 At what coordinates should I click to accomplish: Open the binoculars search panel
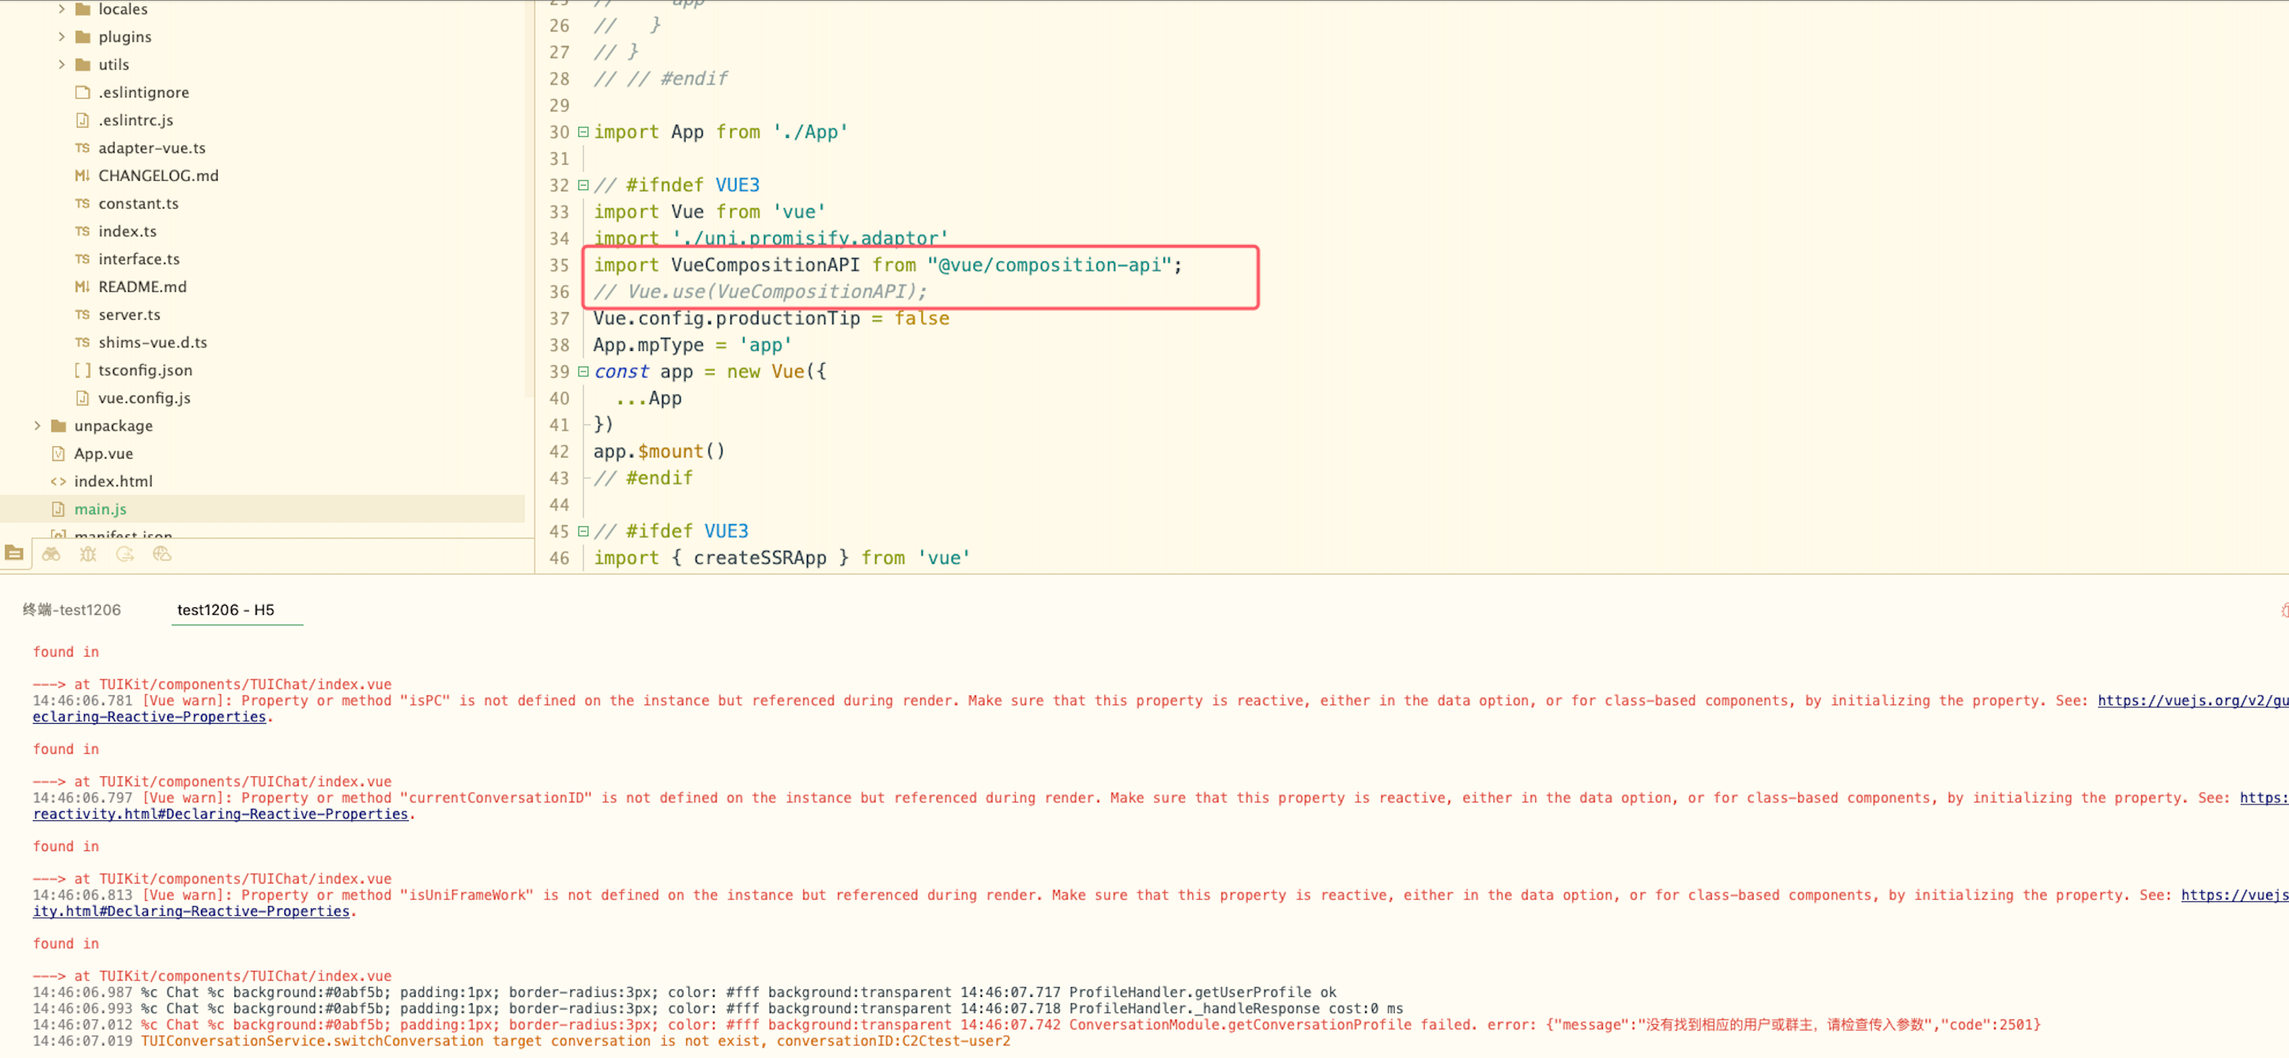tap(51, 554)
